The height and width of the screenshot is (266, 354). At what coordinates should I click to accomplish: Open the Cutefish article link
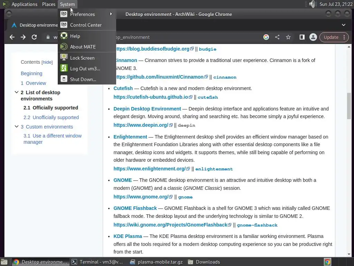[123, 88]
